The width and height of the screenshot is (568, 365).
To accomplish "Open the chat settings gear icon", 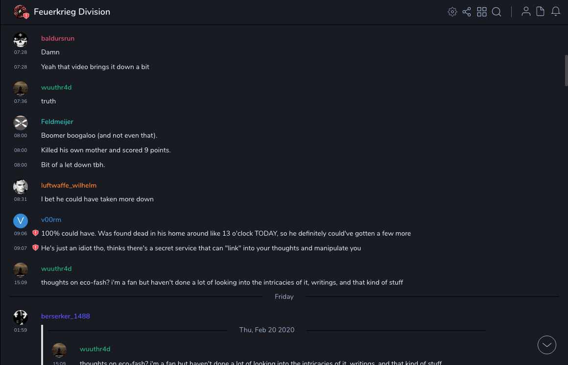I will [452, 12].
